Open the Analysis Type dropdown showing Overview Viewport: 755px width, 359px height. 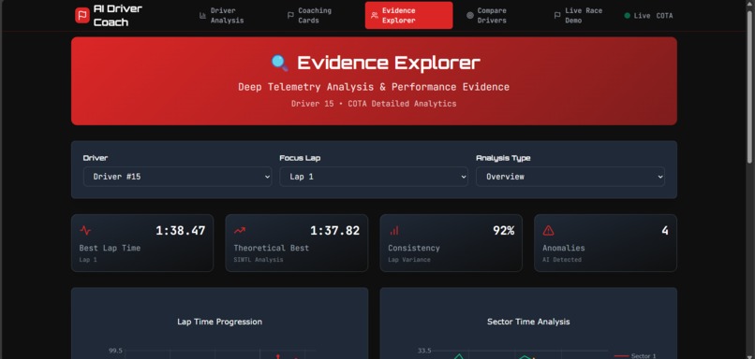570,177
